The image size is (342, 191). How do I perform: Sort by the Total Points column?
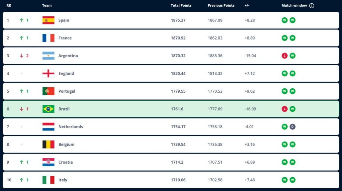(181, 6)
